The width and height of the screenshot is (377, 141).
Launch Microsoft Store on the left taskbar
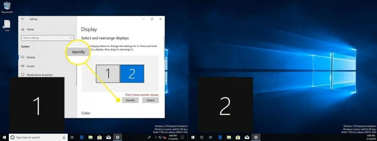click(99, 137)
